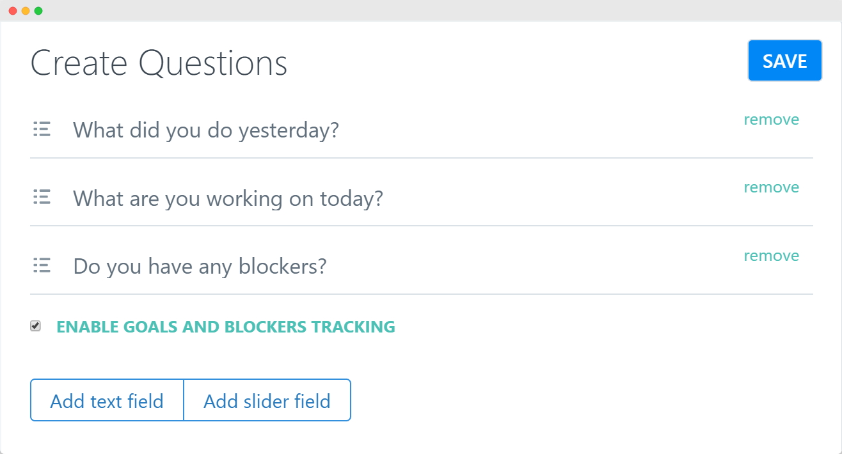Click the empty window title bar
This screenshot has height=454, width=842.
point(421,11)
